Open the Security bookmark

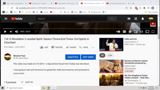[x=44, y=12]
